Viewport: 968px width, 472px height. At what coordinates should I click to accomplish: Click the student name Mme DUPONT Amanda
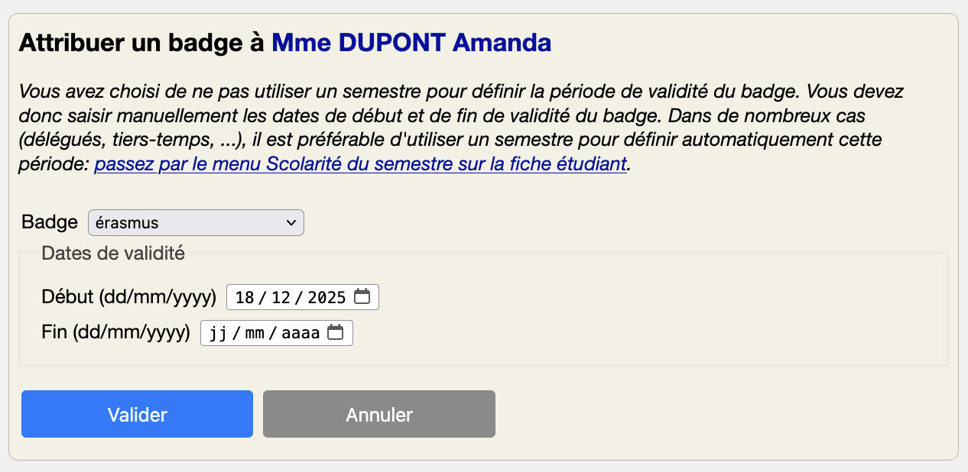point(411,43)
